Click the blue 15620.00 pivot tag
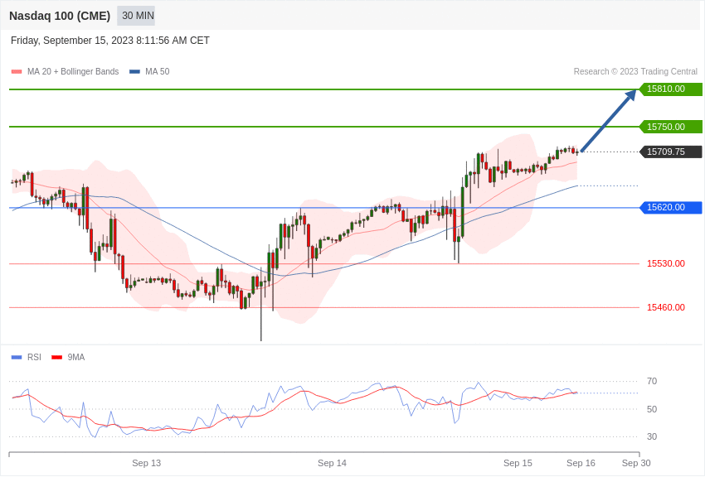Screen dimensions: 705x477 (670, 208)
